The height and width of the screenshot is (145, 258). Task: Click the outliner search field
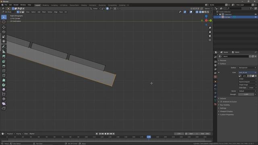234,8
